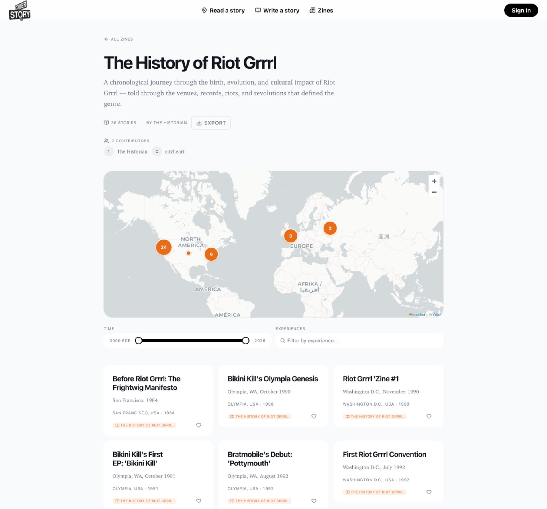Open Bikini Kill's Olympia Genesis story
This screenshot has height=509, width=547.
(273, 379)
